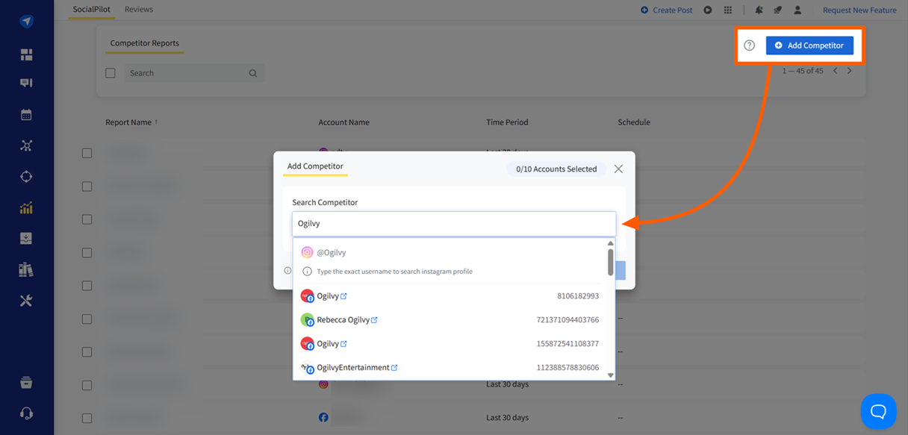The image size is (908, 435).
Task: Open the headset support icon in sidebar
Action: (26, 413)
